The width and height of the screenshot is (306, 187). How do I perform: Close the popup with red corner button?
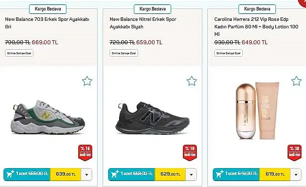pos(303,2)
